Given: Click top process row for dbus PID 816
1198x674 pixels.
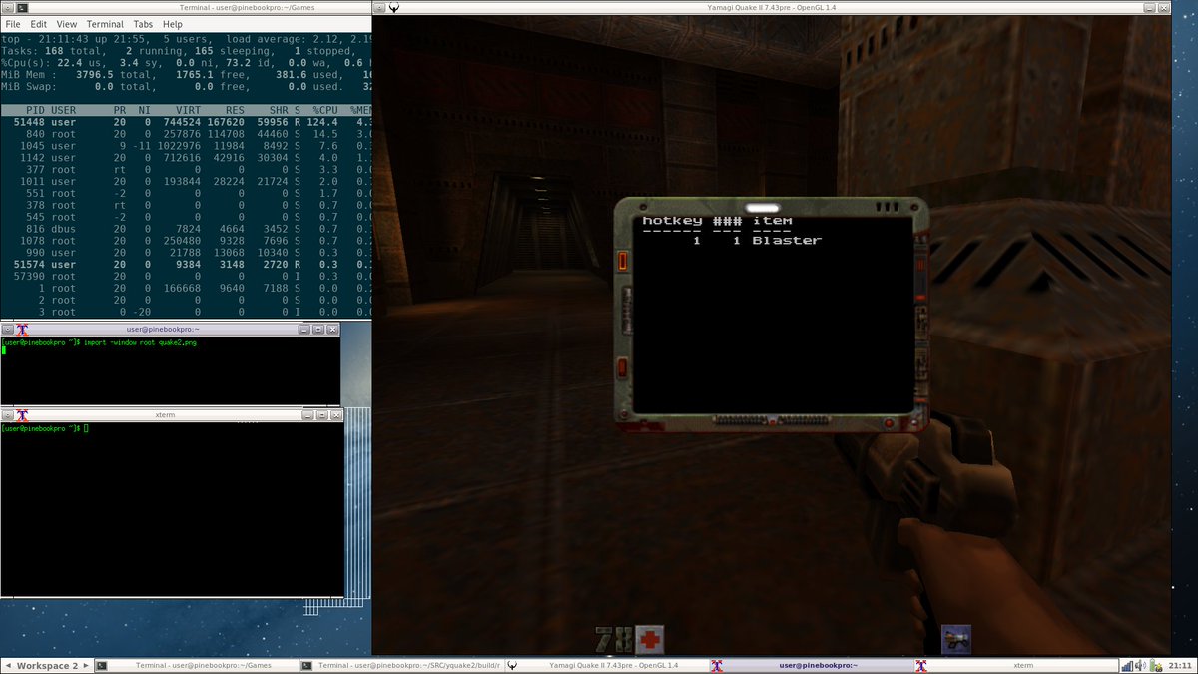Looking at the screenshot, I should tap(186, 229).
